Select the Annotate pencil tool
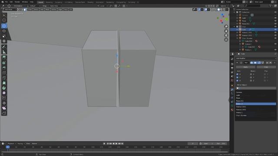 4,47
